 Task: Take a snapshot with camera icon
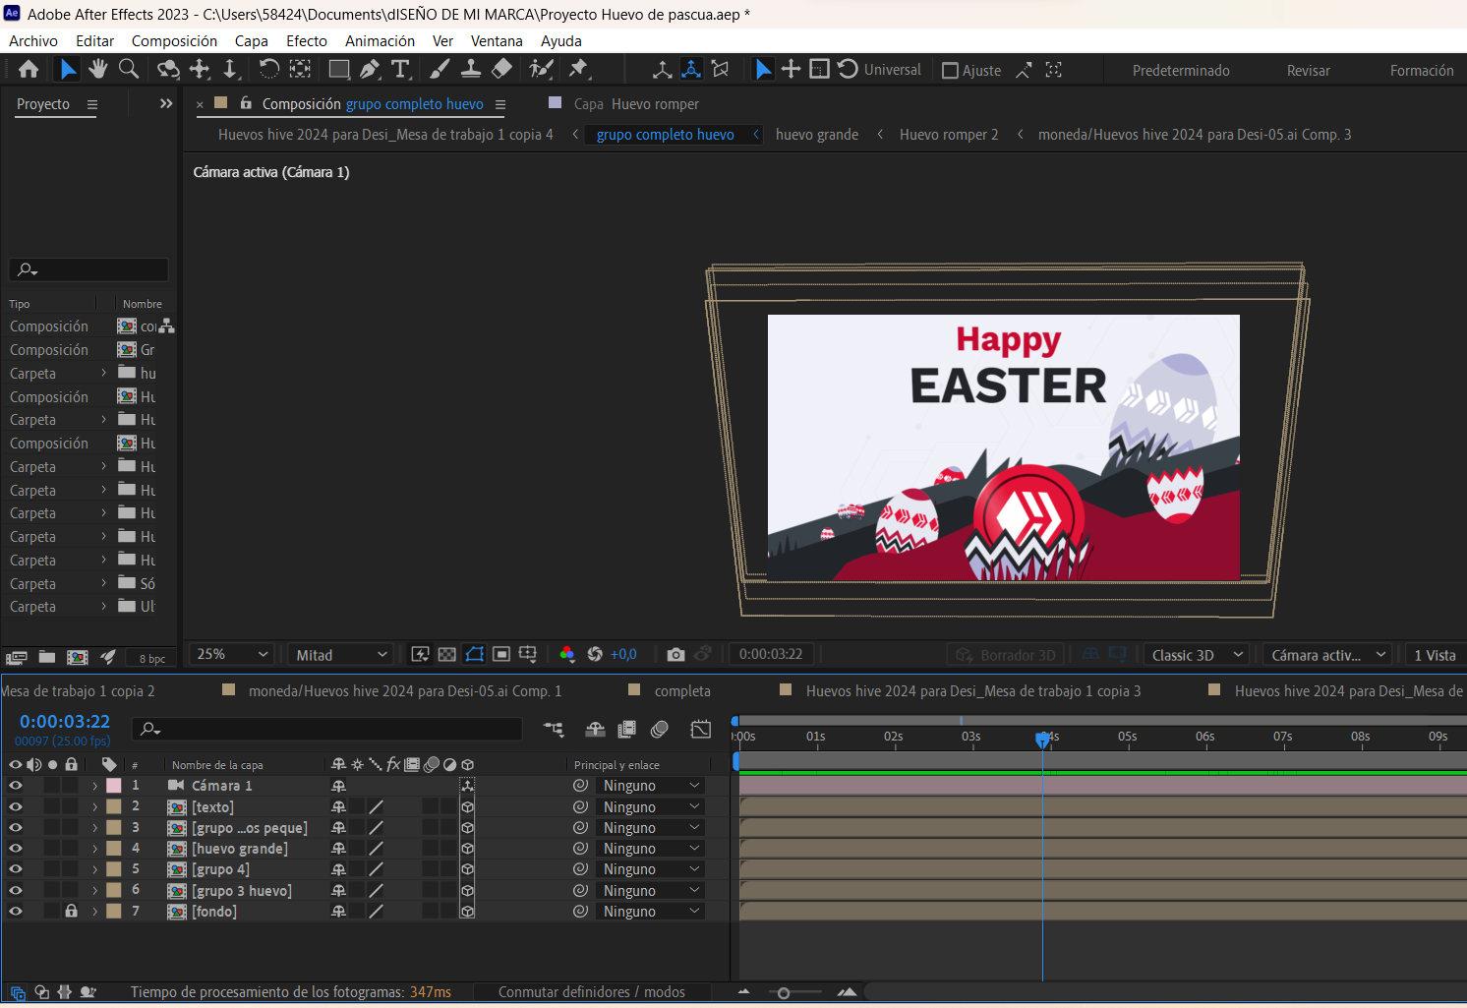click(675, 655)
